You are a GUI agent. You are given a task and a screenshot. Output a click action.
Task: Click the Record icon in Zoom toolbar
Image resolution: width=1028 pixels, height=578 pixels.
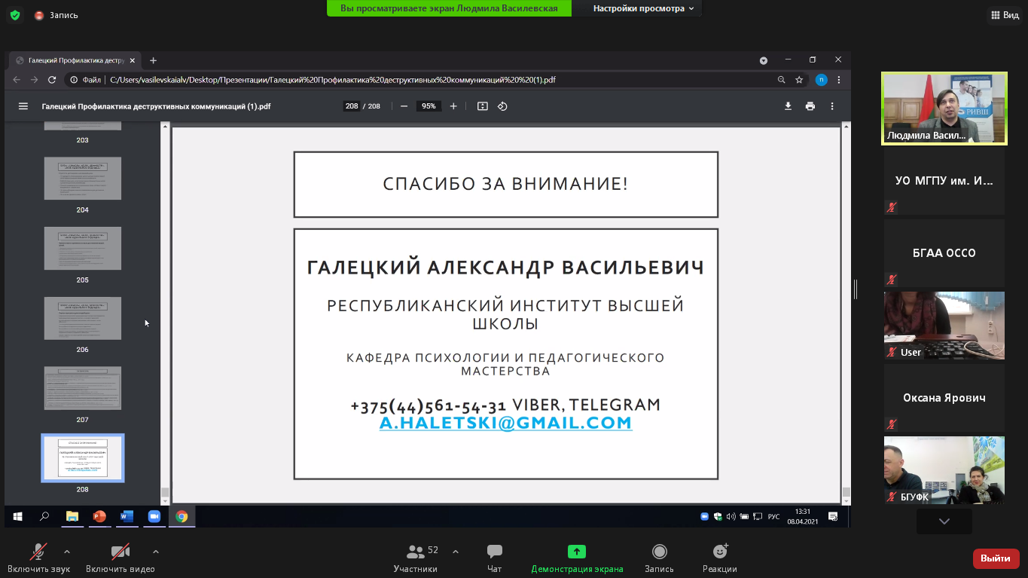coord(659,552)
